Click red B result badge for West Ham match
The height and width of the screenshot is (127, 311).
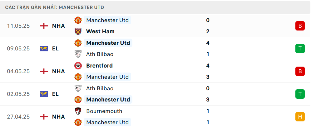pyautogui.click(x=300, y=26)
